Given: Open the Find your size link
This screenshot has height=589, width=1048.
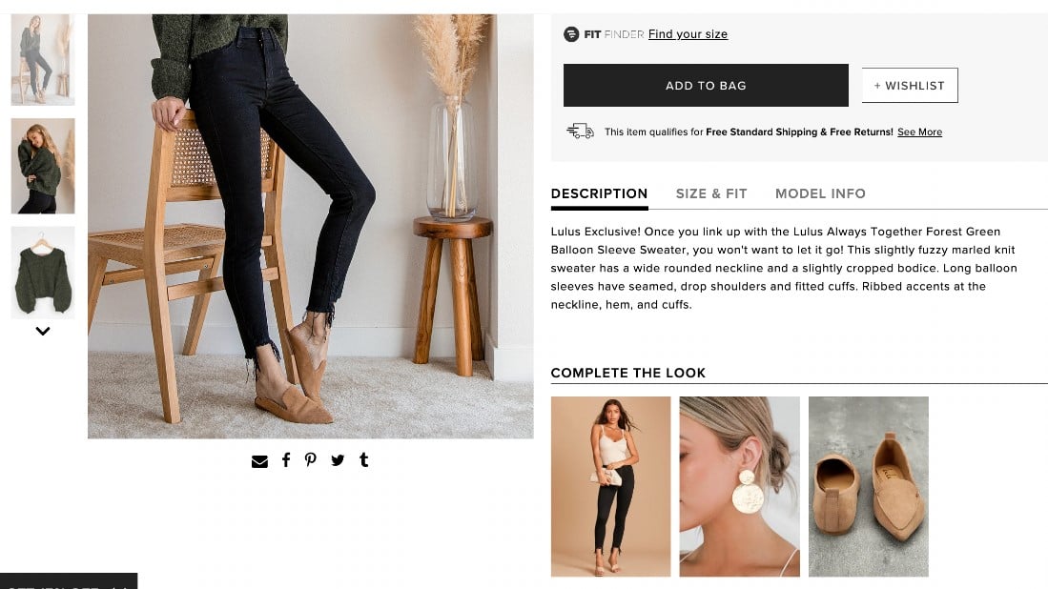Looking at the screenshot, I should [688, 34].
